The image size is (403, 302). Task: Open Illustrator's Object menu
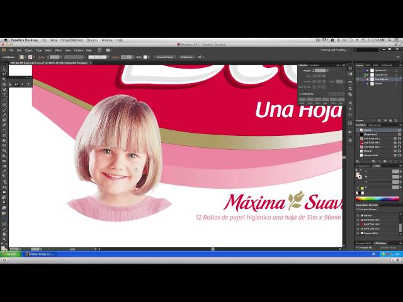click(28, 50)
